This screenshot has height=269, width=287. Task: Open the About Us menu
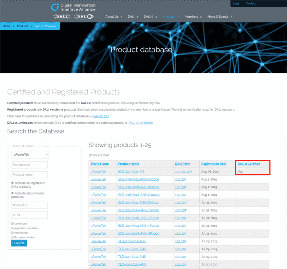coord(112,17)
